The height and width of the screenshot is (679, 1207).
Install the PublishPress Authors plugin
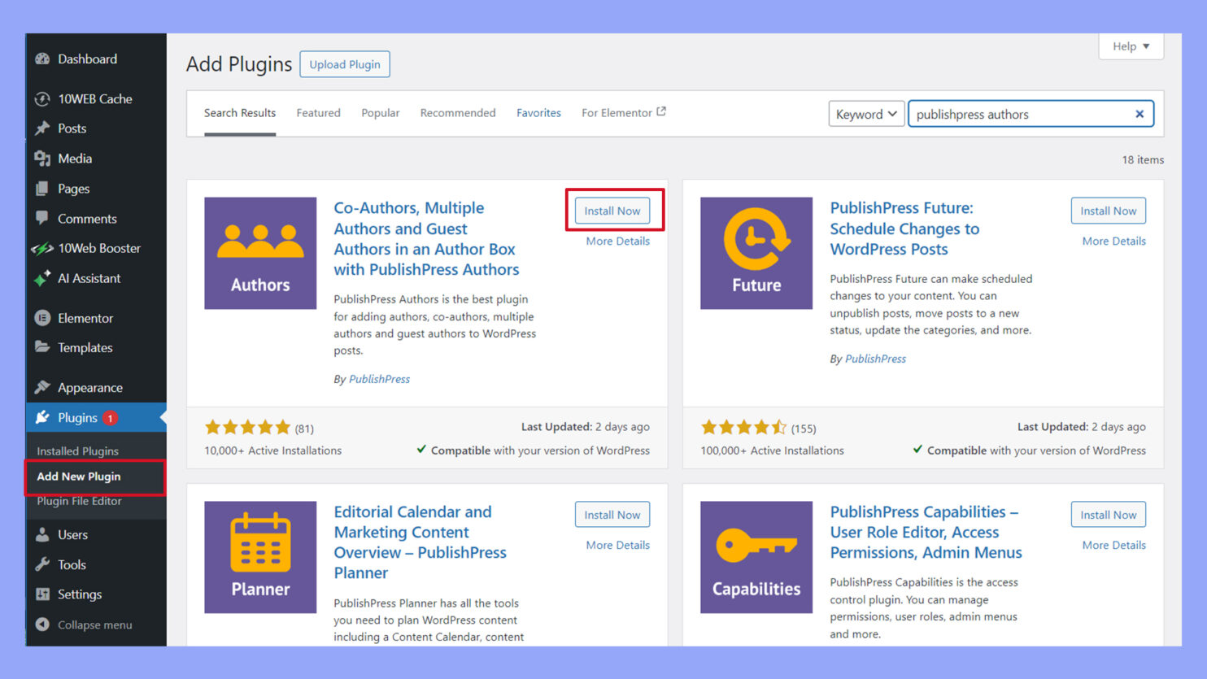point(612,210)
